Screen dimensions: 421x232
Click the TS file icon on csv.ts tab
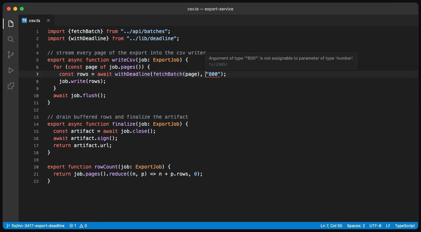pyautogui.click(x=24, y=20)
